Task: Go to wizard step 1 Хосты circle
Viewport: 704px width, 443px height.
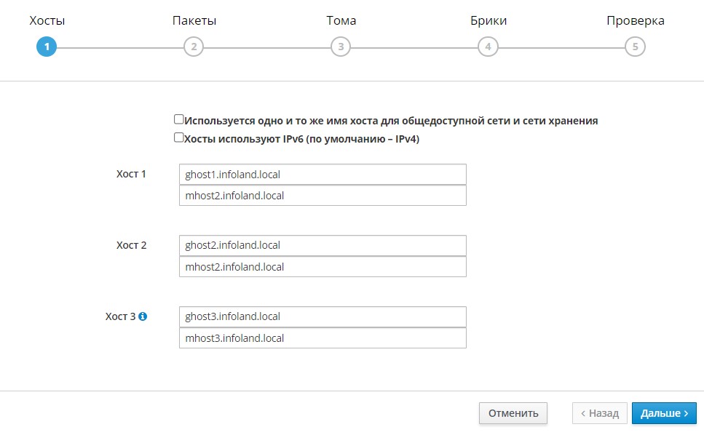Action: click(x=47, y=47)
